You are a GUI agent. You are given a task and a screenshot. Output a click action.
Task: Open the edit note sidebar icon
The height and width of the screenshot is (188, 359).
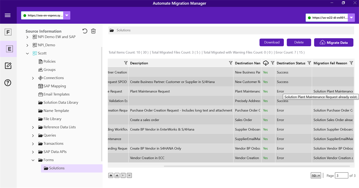(x=8, y=66)
